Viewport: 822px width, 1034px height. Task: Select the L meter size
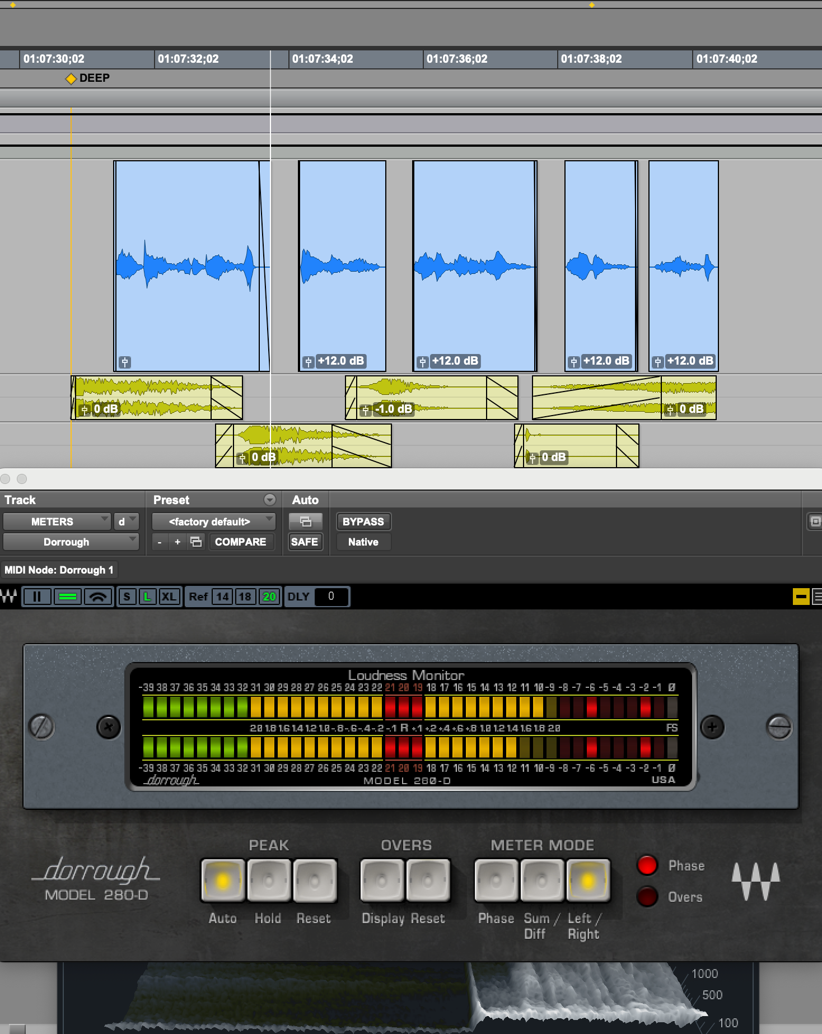(x=147, y=597)
